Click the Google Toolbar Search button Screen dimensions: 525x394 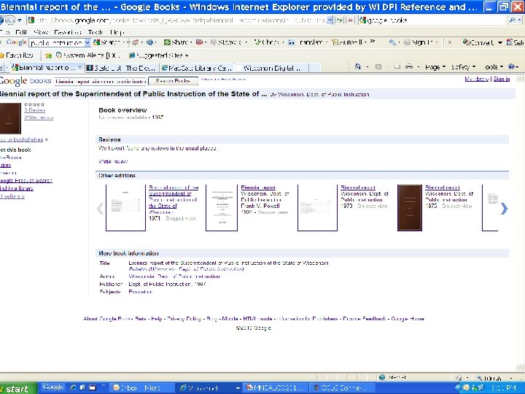coord(106,42)
